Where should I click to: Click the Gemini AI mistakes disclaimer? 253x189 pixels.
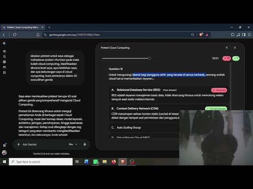point(52,154)
